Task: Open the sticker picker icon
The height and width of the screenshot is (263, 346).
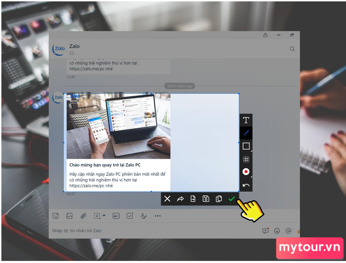Action: point(55,216)
